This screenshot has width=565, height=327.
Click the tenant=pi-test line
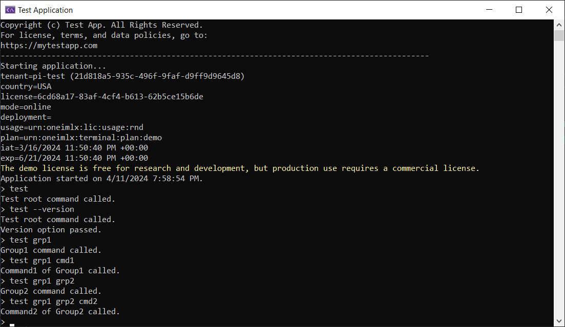pyautogui.click(x=122, y=76)
